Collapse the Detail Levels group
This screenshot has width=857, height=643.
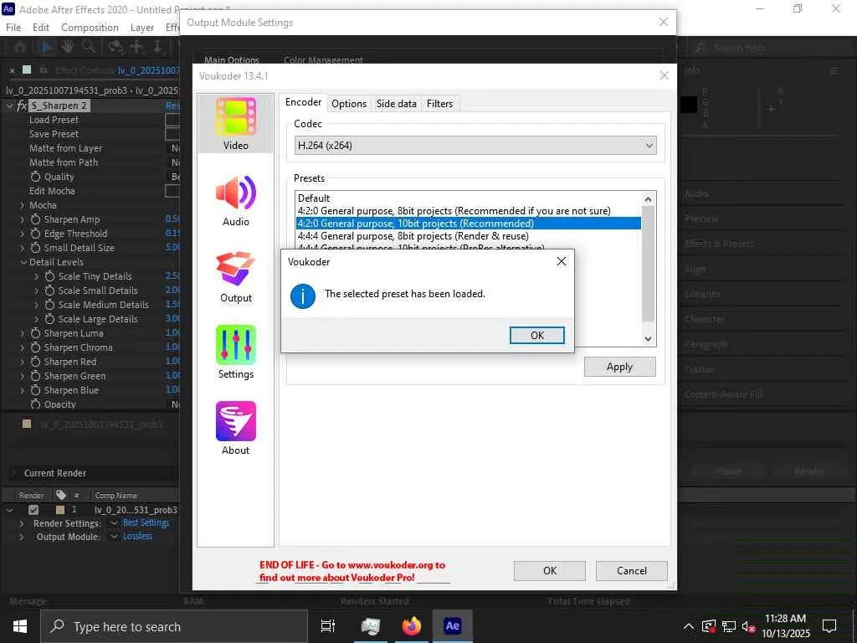(23, 262)
